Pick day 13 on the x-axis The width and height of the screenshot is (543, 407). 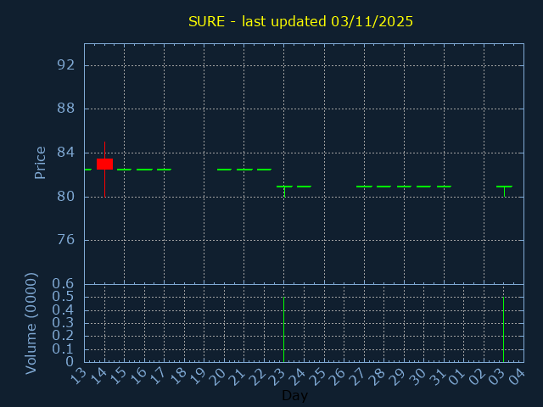(79, 376)
